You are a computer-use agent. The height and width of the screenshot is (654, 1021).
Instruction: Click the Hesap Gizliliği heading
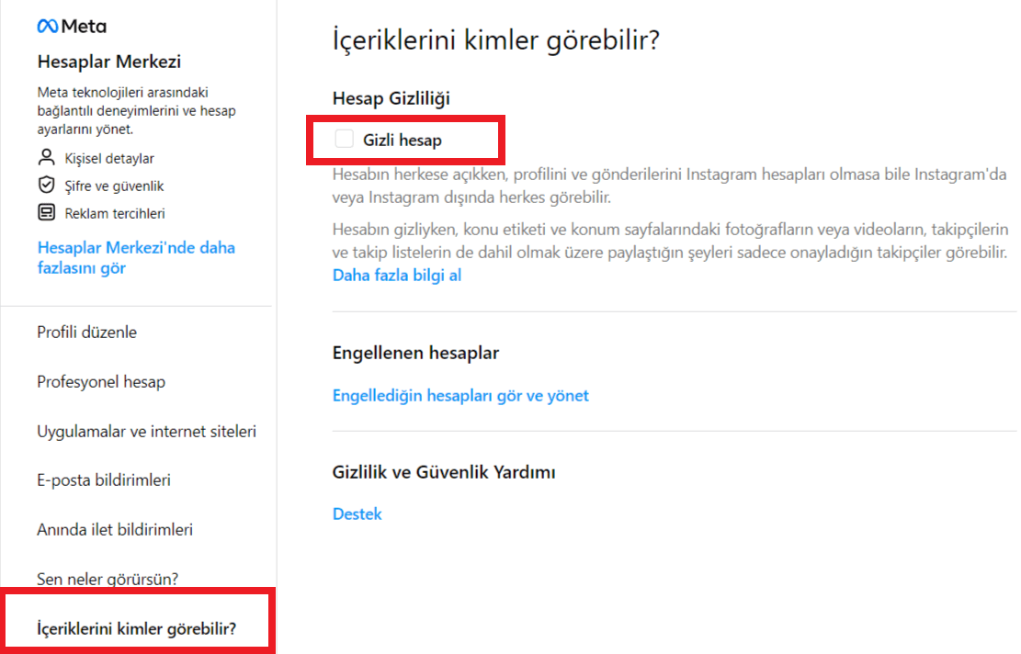click(391, 98)
